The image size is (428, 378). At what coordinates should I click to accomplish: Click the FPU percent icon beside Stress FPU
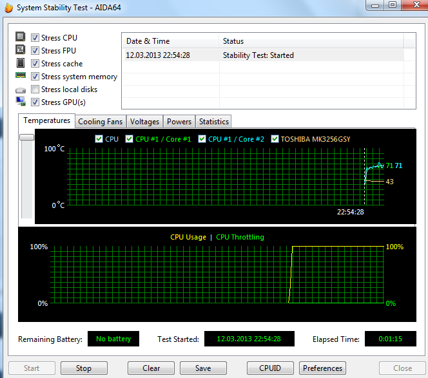click(x=21, y=50)
